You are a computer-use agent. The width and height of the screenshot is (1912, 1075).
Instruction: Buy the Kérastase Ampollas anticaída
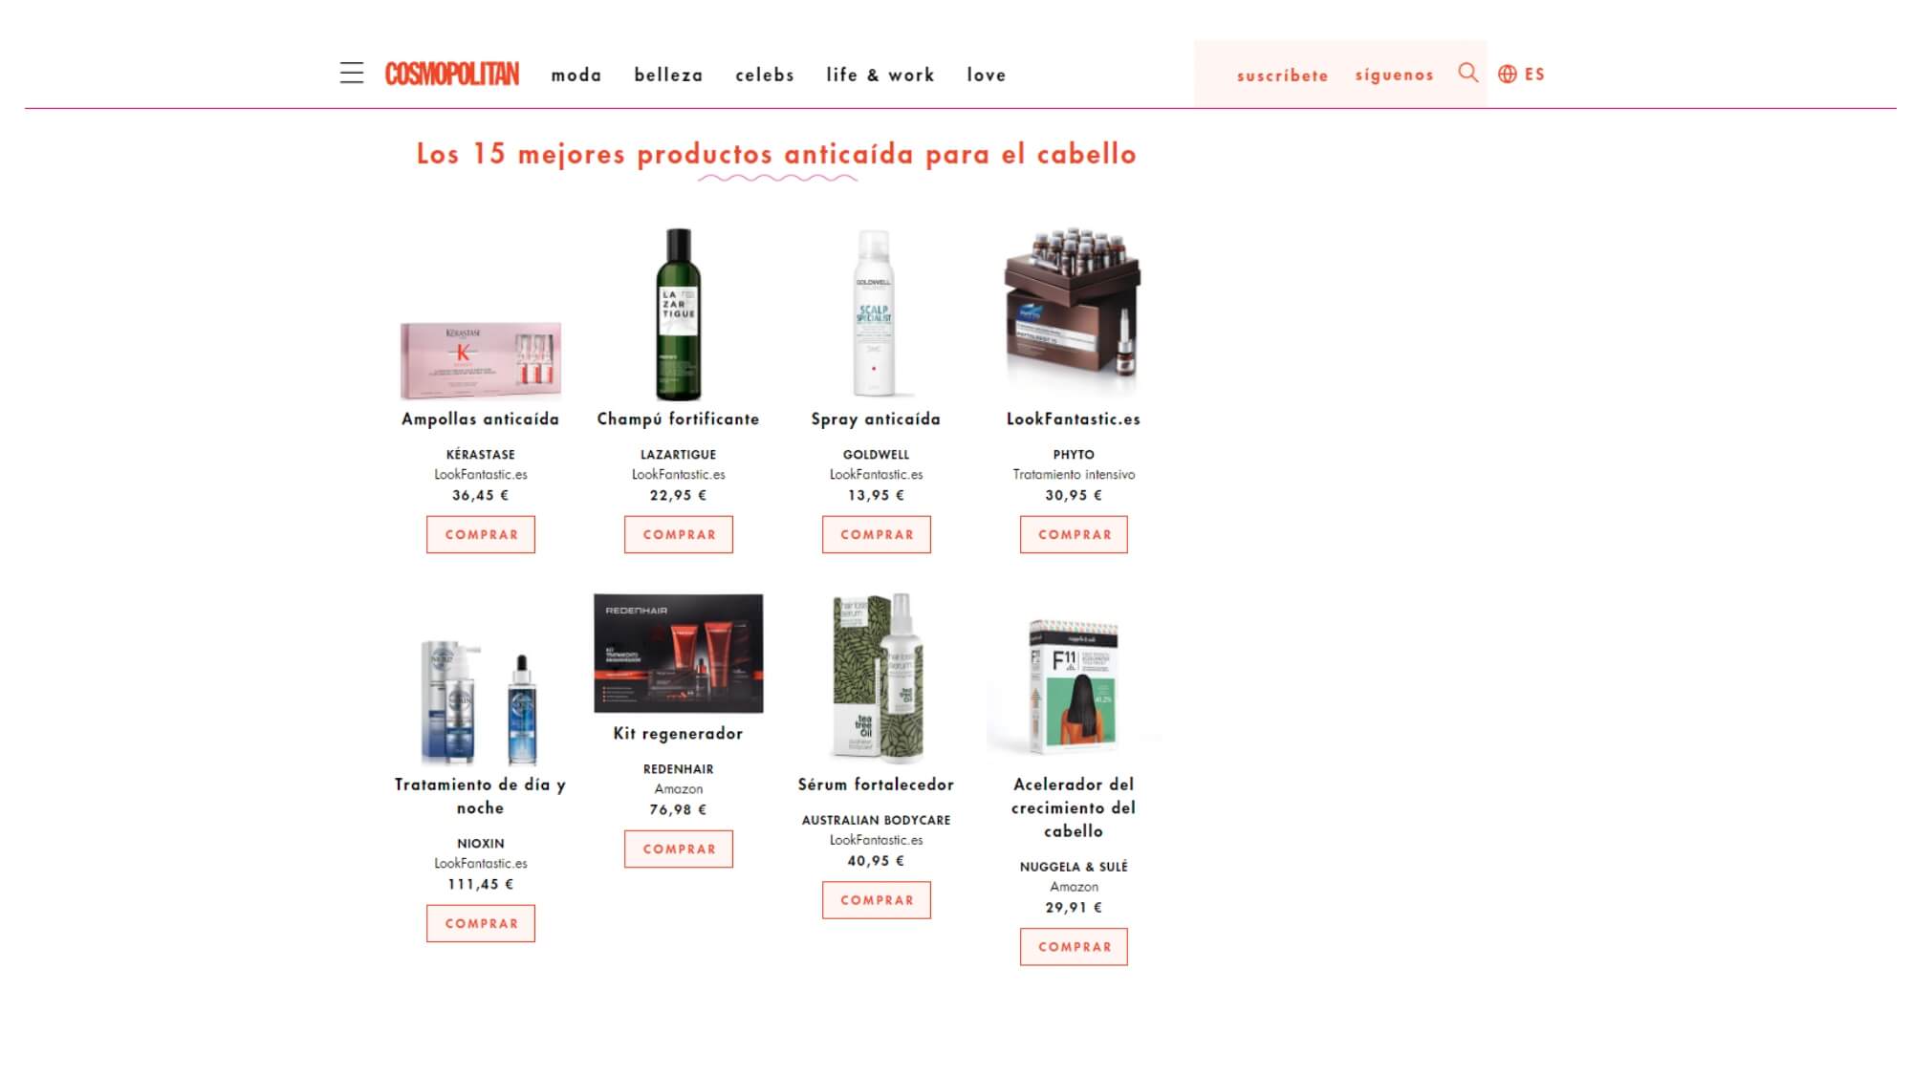coord(481,535)
